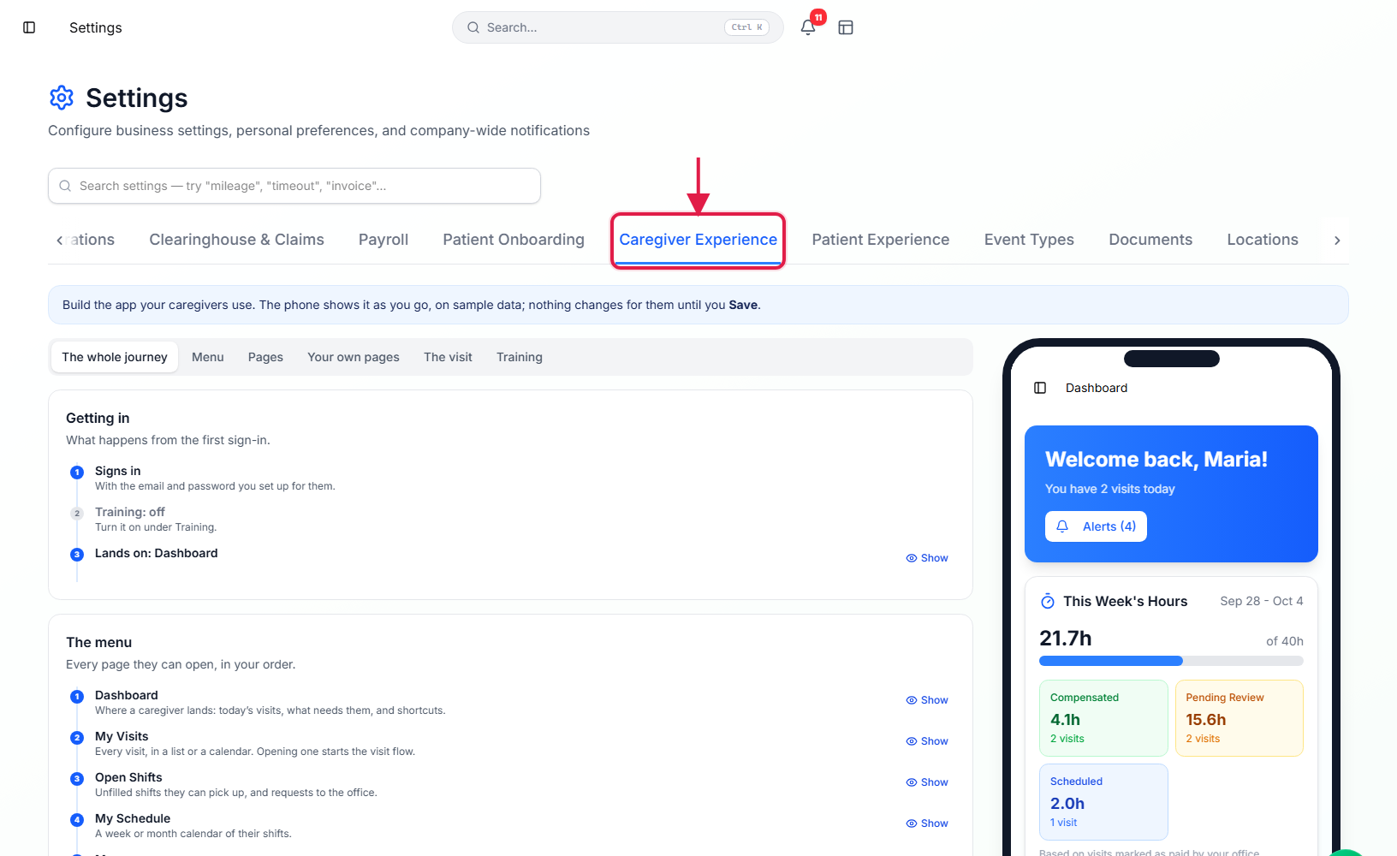Show the My Schedule page preview
This screenshot has width=1397, height=856.
pyautogui.click(x=927, y=823)
